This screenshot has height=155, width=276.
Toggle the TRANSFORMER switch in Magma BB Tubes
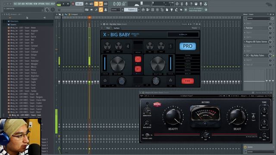pyautogui.click(x=147, y=135)
